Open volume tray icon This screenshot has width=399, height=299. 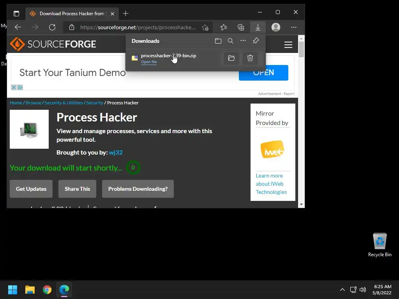(x=363, y=290)
